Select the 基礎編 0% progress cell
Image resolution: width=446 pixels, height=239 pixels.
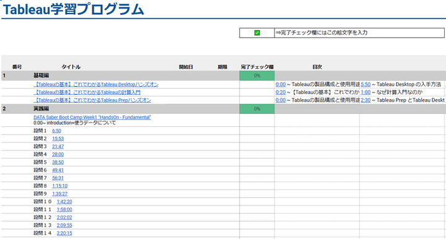(257, 76)
